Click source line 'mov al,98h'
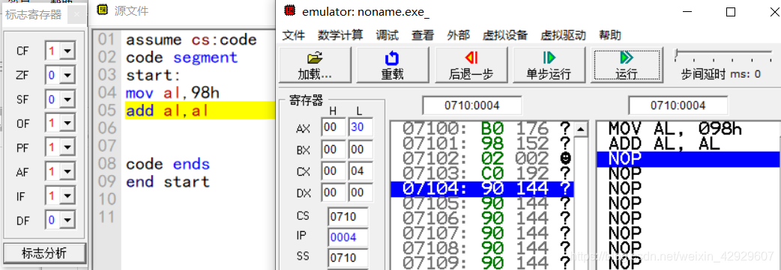 173,93
